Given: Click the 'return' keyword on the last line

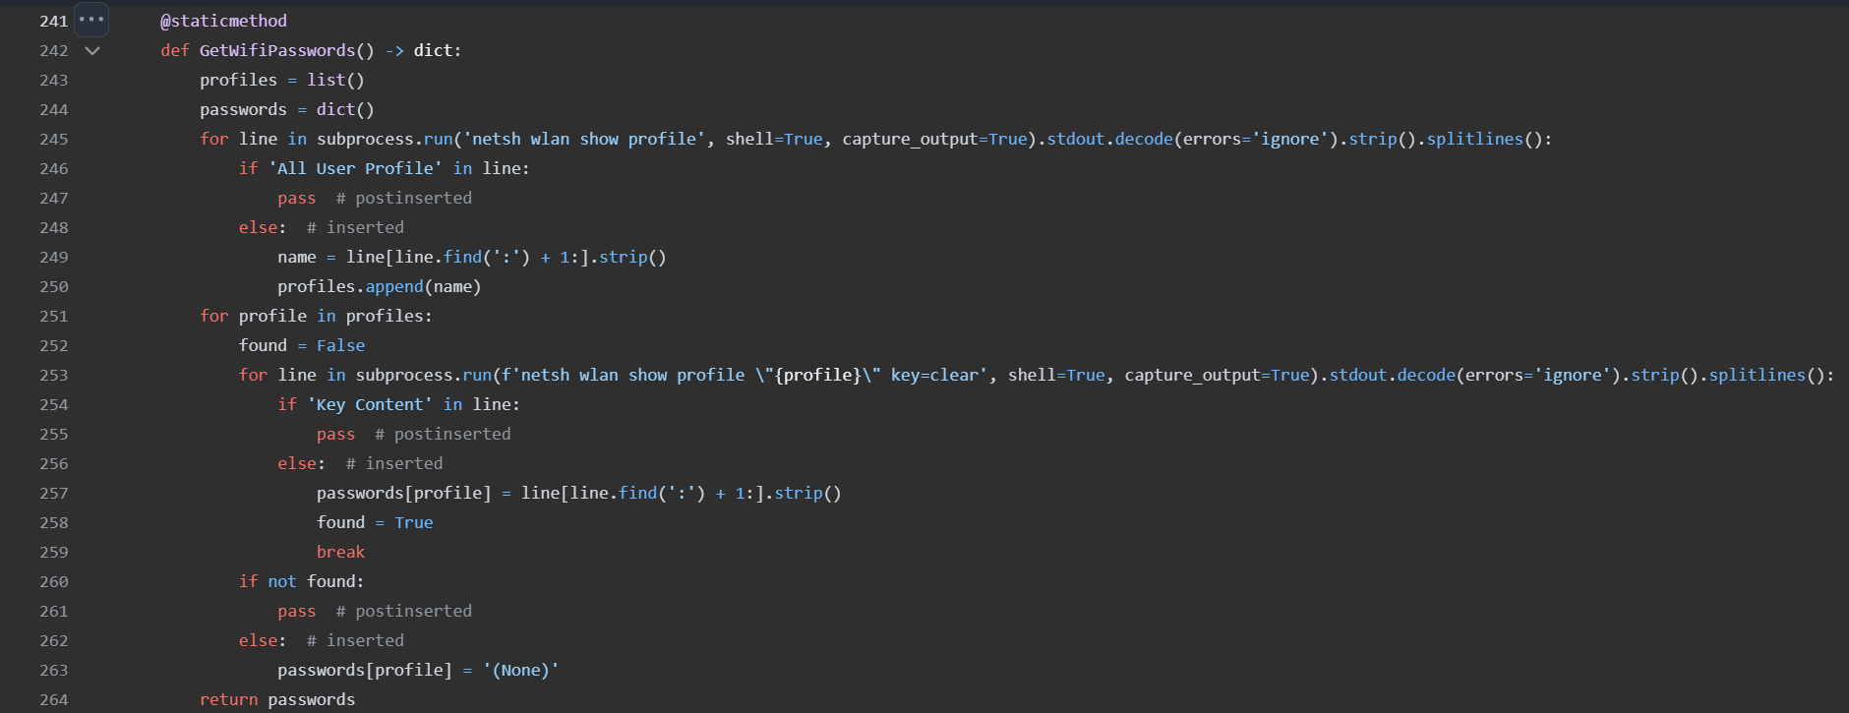Looking at the screenshot, I should (228, 699).
